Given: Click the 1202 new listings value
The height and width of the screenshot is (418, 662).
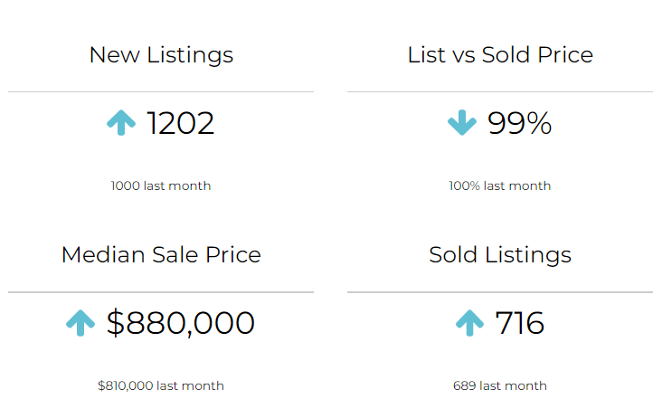Looking at the screenshot, I should pos(181,123).
